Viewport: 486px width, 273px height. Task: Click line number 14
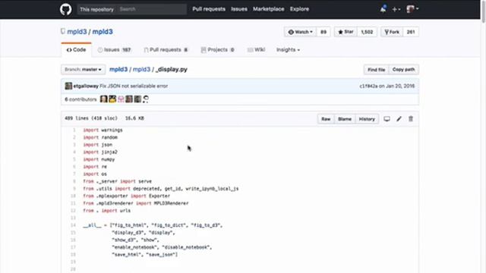click(73, 225)
